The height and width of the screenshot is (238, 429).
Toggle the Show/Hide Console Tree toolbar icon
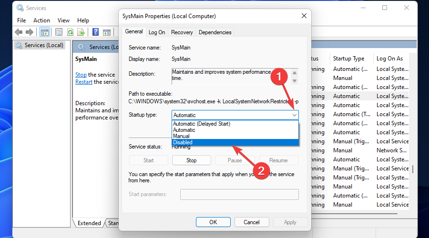(x=45, y=32)
